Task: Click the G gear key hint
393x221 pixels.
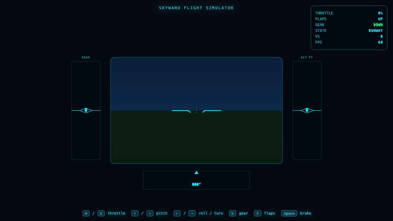Action: [x=232, y=213]
